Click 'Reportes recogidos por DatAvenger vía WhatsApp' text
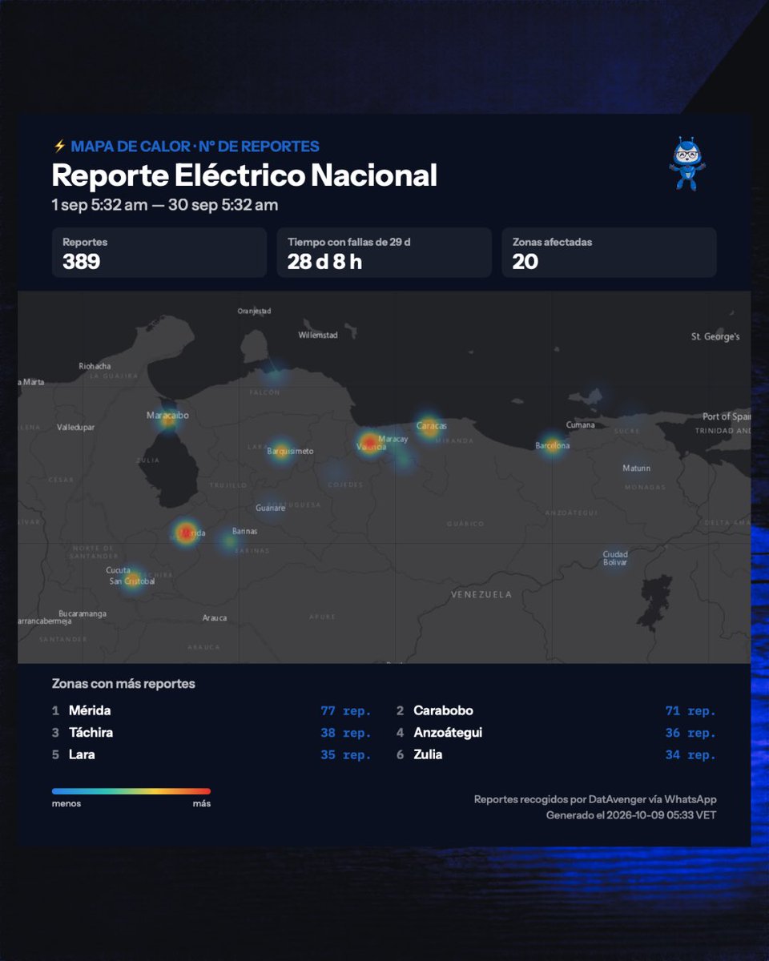The height and width of the screenshot is (961, 769). tap(595, 799)
